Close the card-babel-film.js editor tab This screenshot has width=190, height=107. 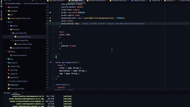pos(84,1)
